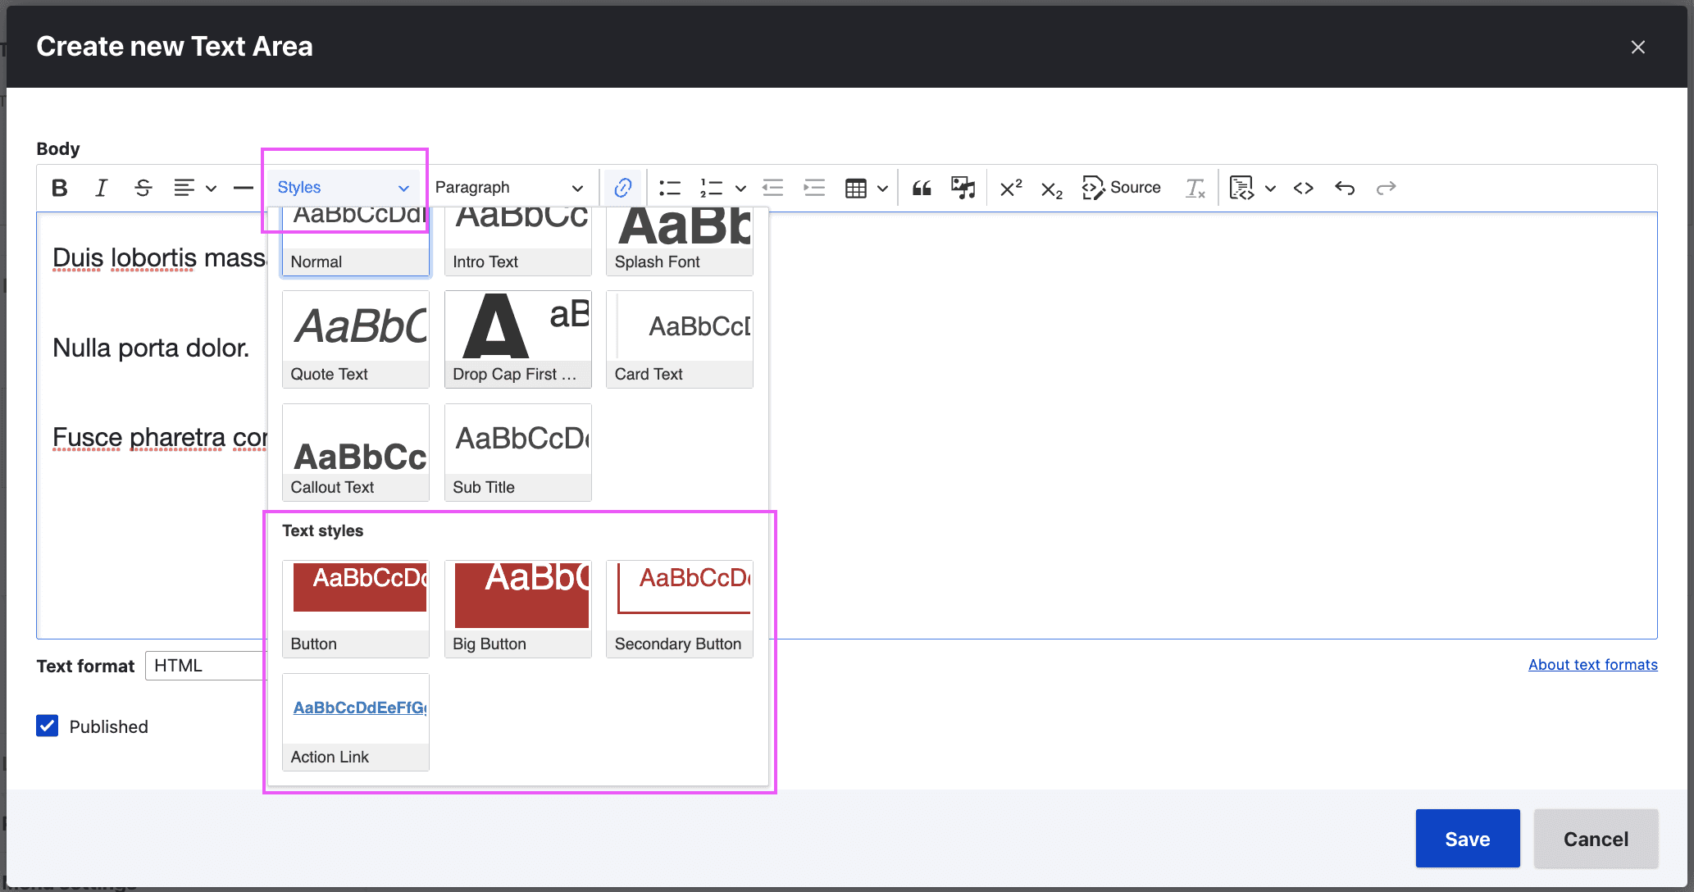Open the Paragraph format dropdown
1694x892 pixels.
pos(508,187)
